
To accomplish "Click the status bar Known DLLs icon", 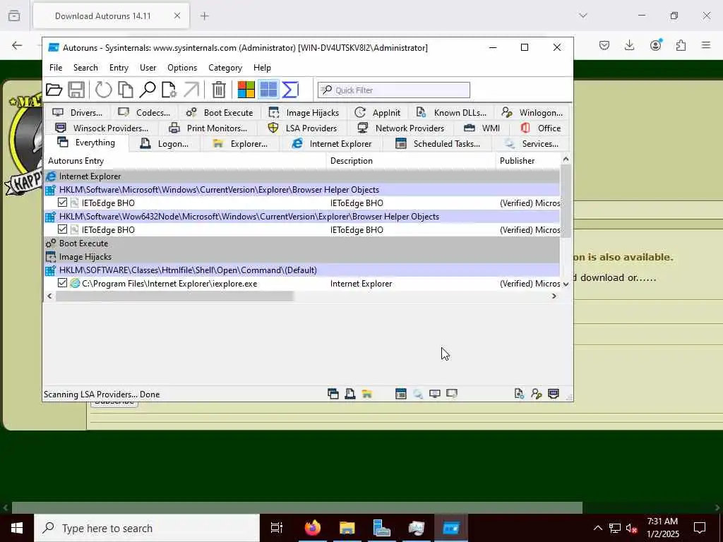I will point(519,394).
